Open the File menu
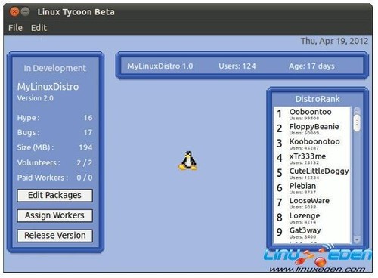 click(x=15, y=28)
